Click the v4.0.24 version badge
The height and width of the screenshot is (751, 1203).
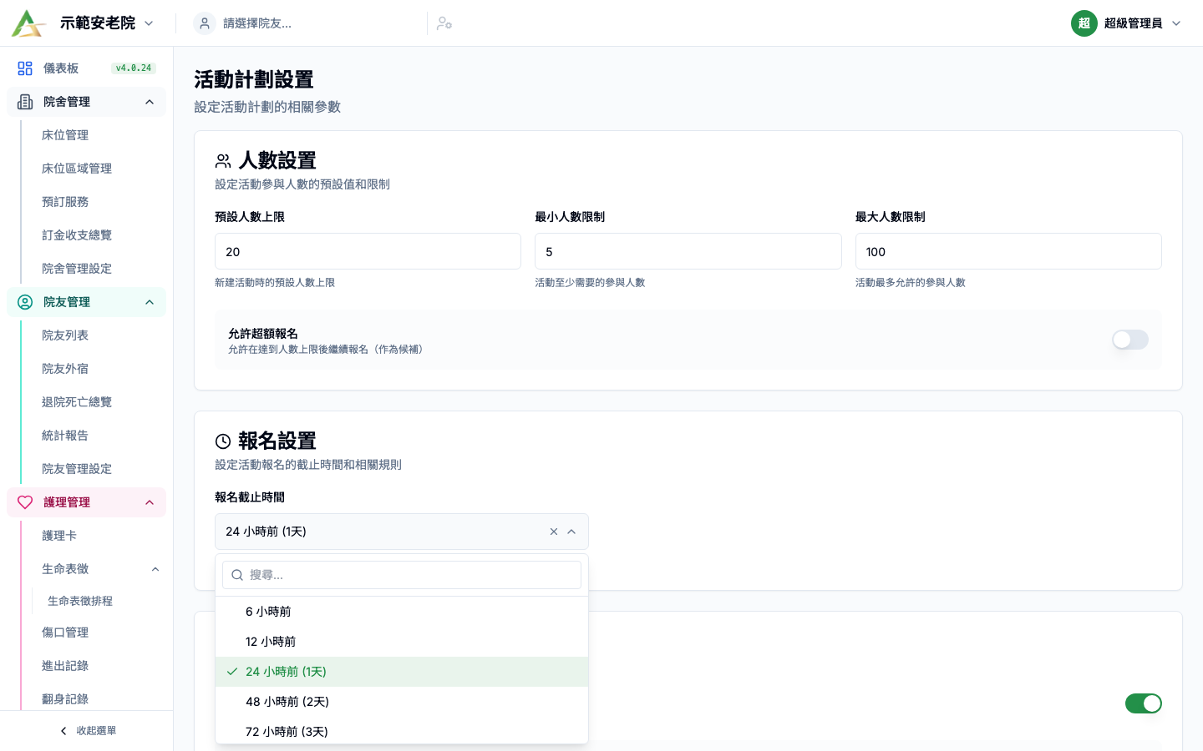[x=134, y=68]
